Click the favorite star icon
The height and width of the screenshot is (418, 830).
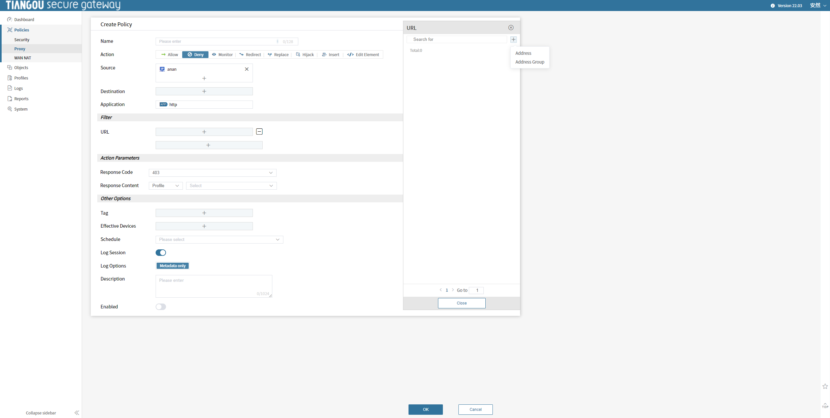825,386
